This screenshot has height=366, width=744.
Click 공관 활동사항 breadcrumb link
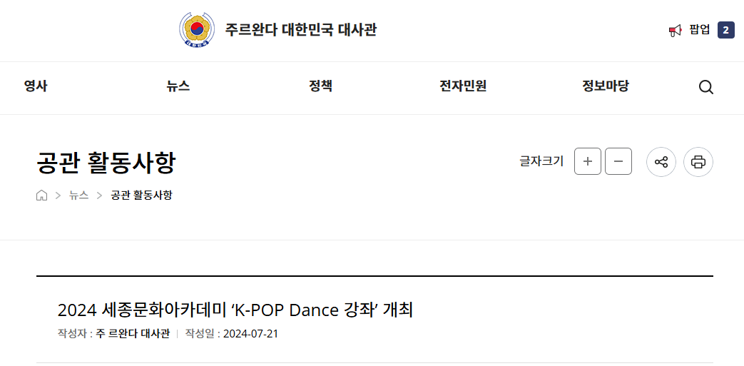tap(141, 195)
